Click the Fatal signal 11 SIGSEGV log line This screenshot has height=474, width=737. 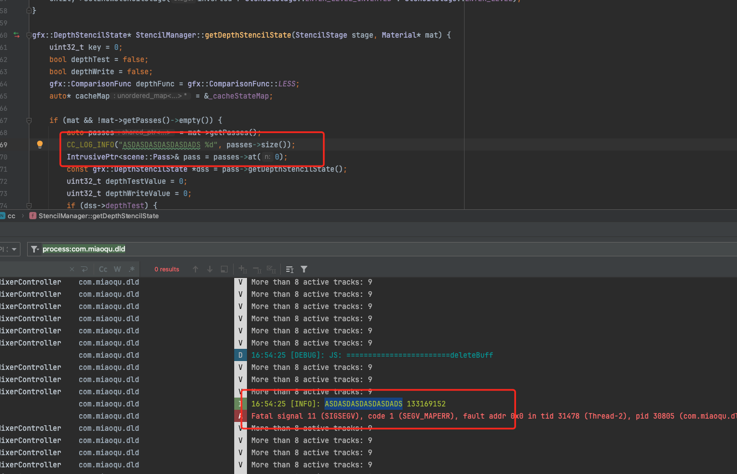(x=494, y=416)
